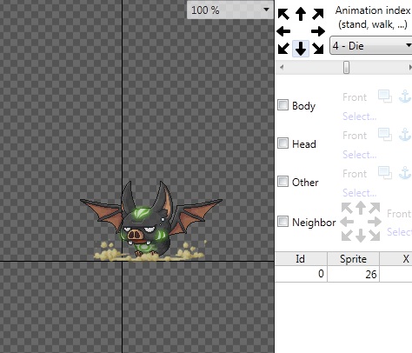The width and height of the screenshot is (412, 353).
Task: Select the down direction arrow
Action: [x=301, y=49]
